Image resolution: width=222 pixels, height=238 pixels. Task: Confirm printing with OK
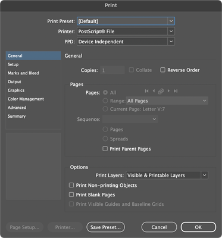click(x=198, y=227)
